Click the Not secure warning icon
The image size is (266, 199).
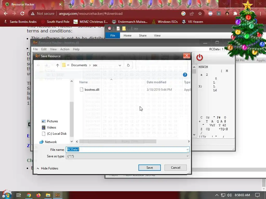[x=32, y=13]
